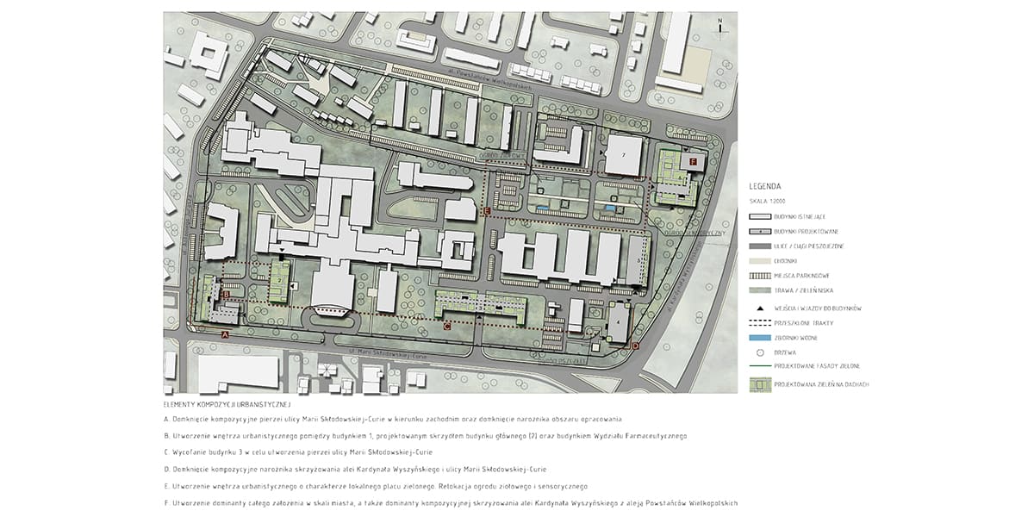Click red marker F on the dominant building
Image resolution: width=1034 pixels, height=517 pixels.
pyautogui.click(x=692, y=160)
